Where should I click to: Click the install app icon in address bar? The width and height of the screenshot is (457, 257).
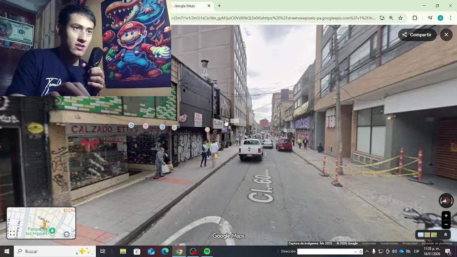(382, 18)
